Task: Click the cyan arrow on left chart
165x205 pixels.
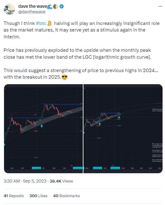Action: pos(42,126)
